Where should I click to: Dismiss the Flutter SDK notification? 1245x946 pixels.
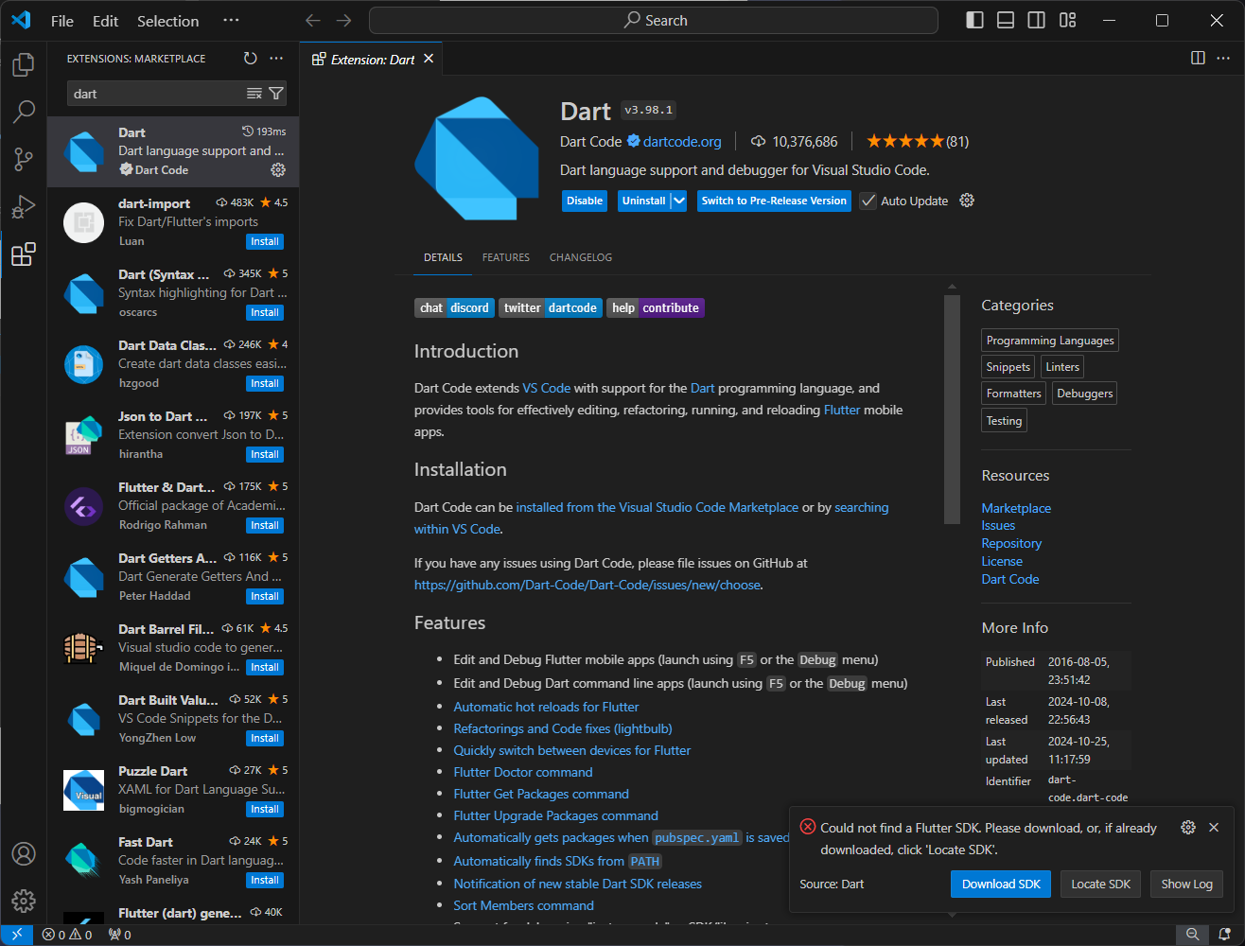click(x=1214, y=828)
